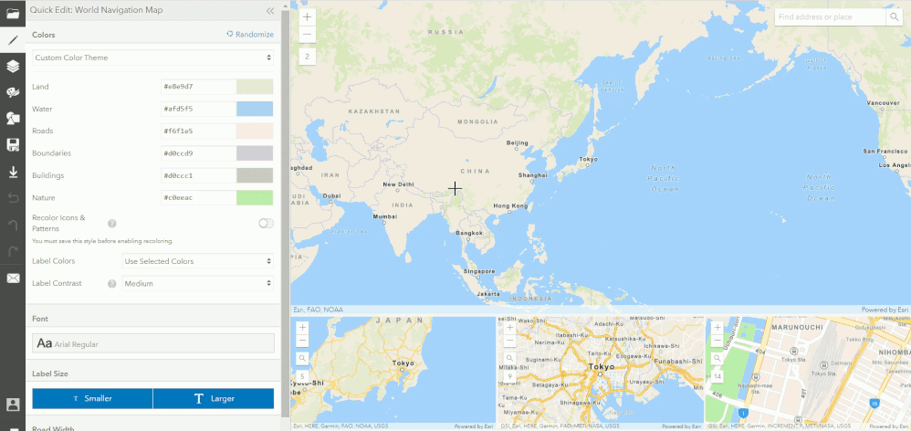Open the Custom Color Theme dropdown
This screenshot has width=911, height=431.
[x=152, y=58]
